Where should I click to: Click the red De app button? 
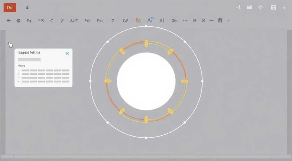(10, 8)
